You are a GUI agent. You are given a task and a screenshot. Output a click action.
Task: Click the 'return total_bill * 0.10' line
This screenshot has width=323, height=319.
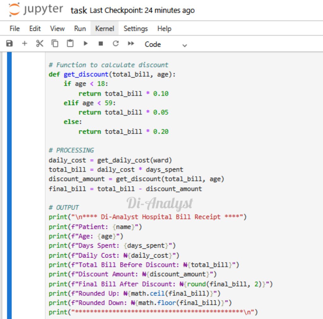123,93
